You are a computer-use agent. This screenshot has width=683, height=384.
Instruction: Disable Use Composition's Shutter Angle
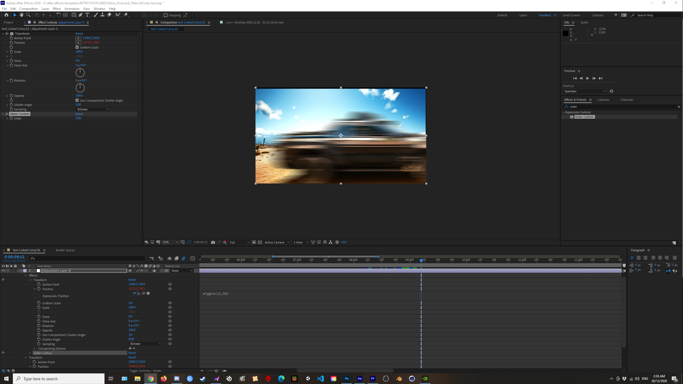tap(77, 100)
